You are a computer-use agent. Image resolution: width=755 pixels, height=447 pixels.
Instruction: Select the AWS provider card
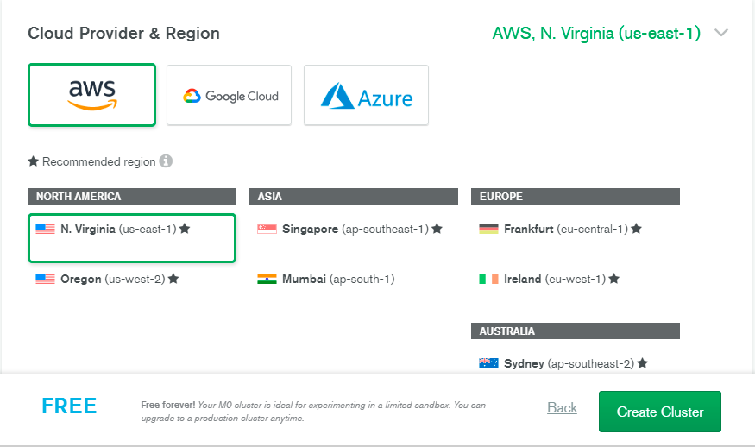pos(92,95)
